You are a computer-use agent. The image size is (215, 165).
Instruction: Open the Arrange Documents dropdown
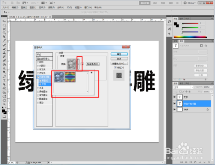(x=44, y=3)
